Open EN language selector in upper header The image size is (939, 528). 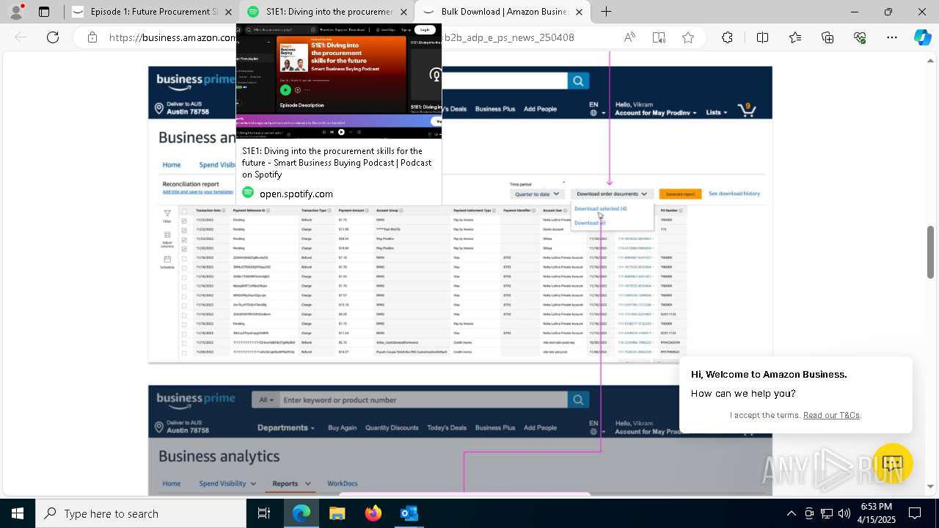click(x=597, y=109)
